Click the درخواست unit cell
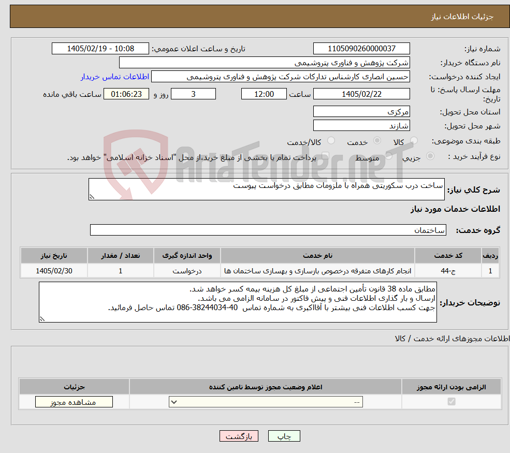 (x=187, y=271)
